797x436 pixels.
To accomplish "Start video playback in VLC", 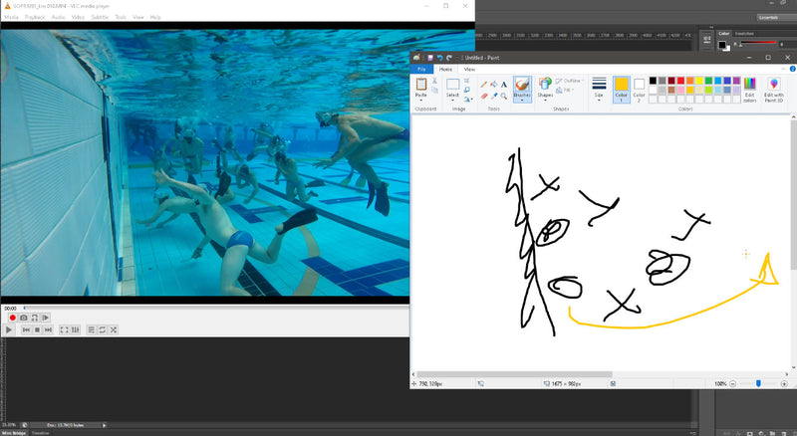I will click(9, 329).
